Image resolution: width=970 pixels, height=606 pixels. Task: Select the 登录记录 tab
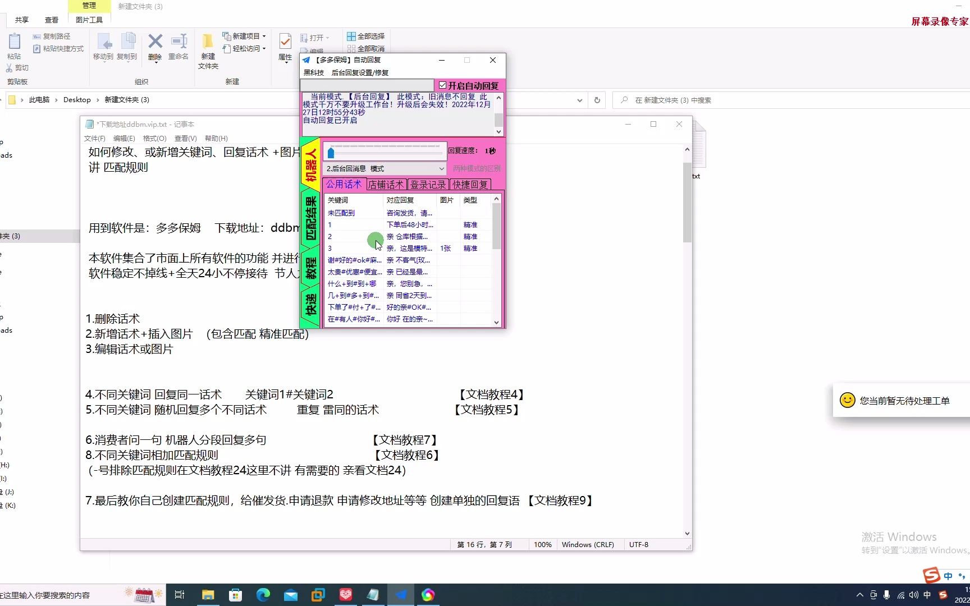[x=428, y=185]
